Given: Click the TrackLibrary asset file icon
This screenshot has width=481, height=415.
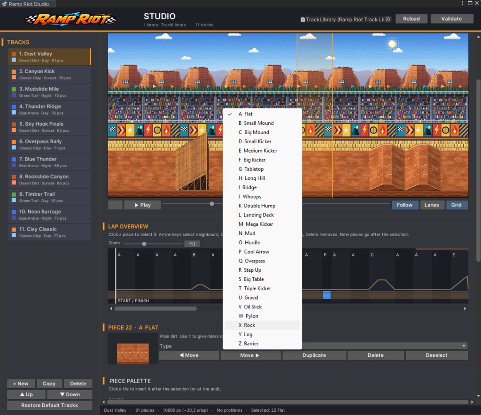Looking at the screenshot, I should pos(303,20).
